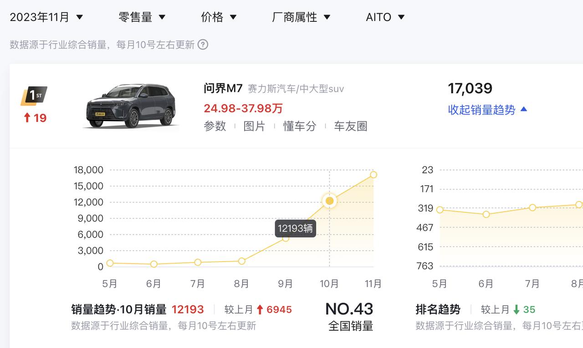Click the 17,039 sales figure
Viewport: 583px width, 348px height.
point(470,88)
